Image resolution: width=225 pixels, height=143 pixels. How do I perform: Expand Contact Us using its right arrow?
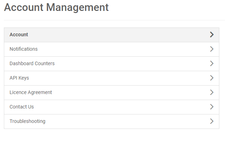coord(212,107)
